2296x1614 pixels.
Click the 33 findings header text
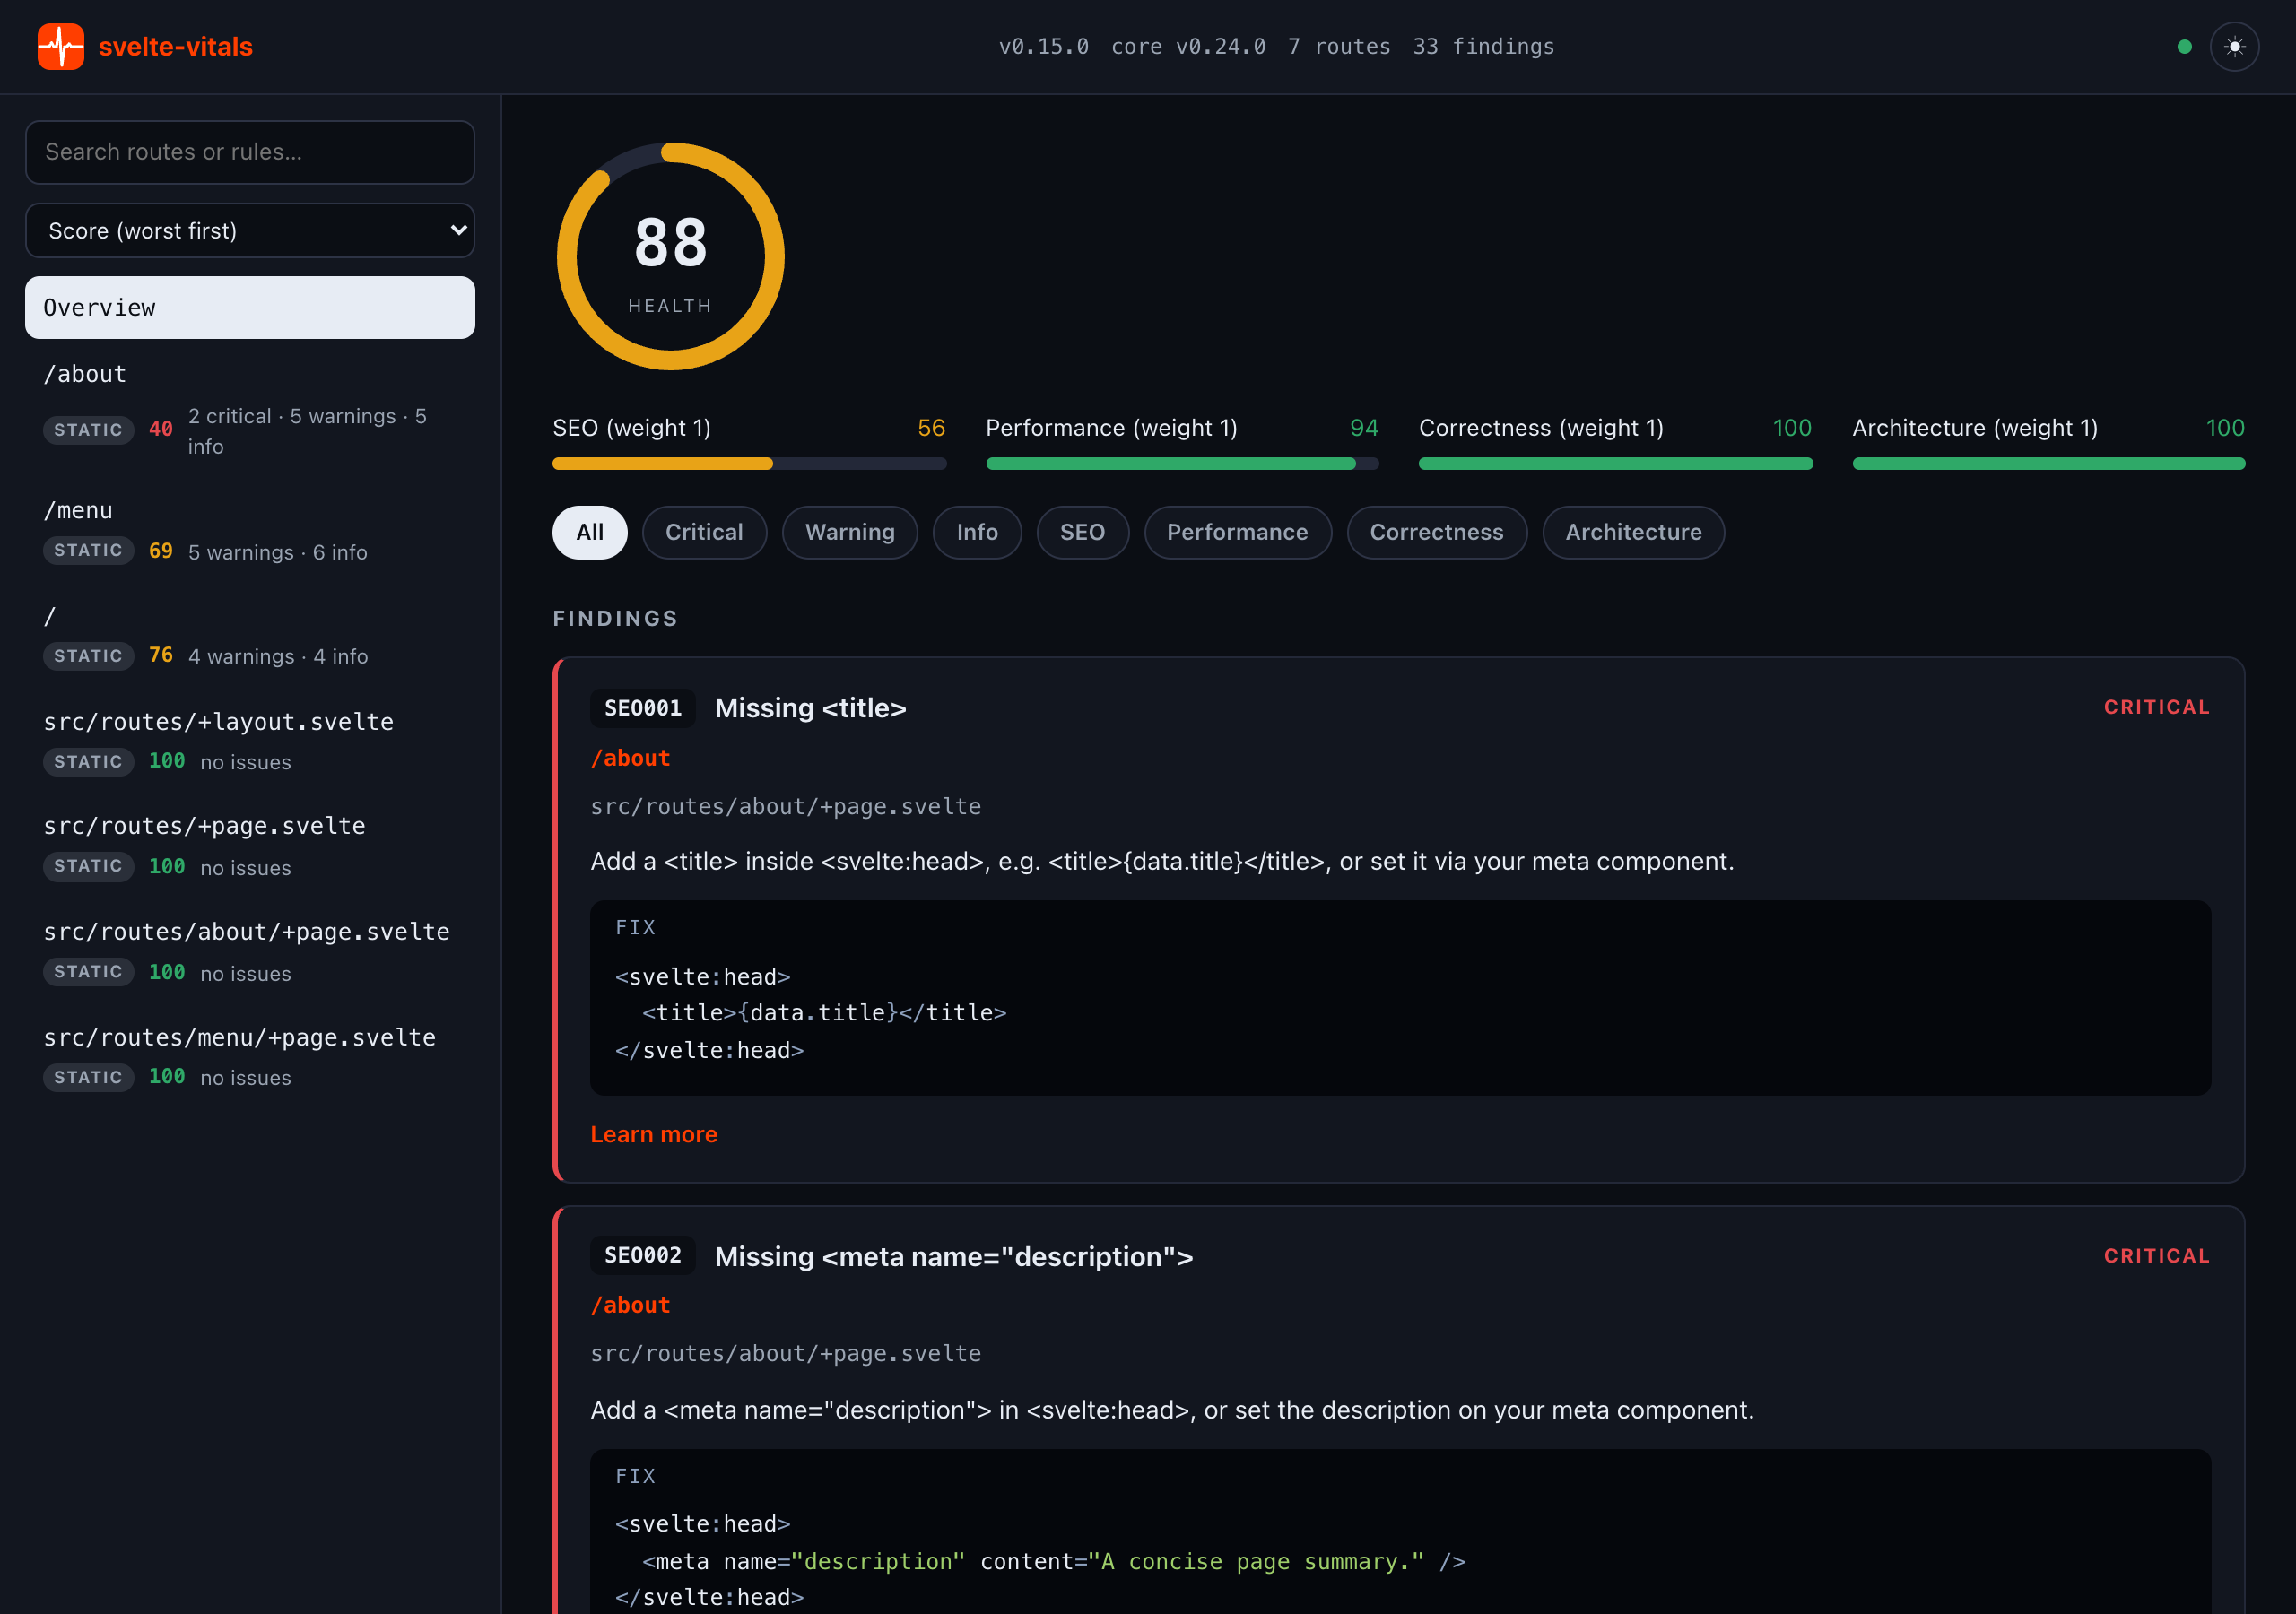(1484, 47)
